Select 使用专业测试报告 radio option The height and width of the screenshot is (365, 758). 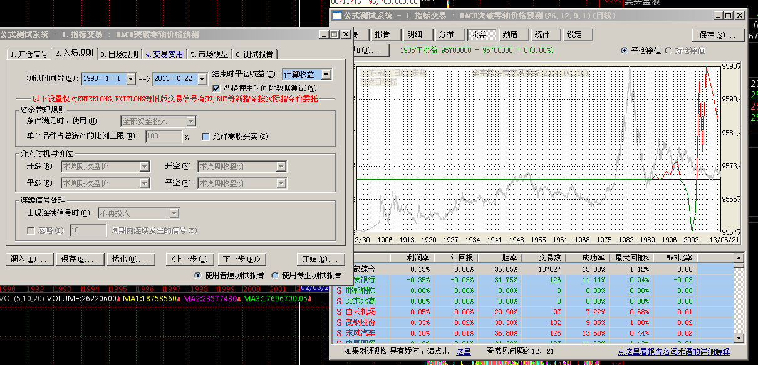(275, 275)
